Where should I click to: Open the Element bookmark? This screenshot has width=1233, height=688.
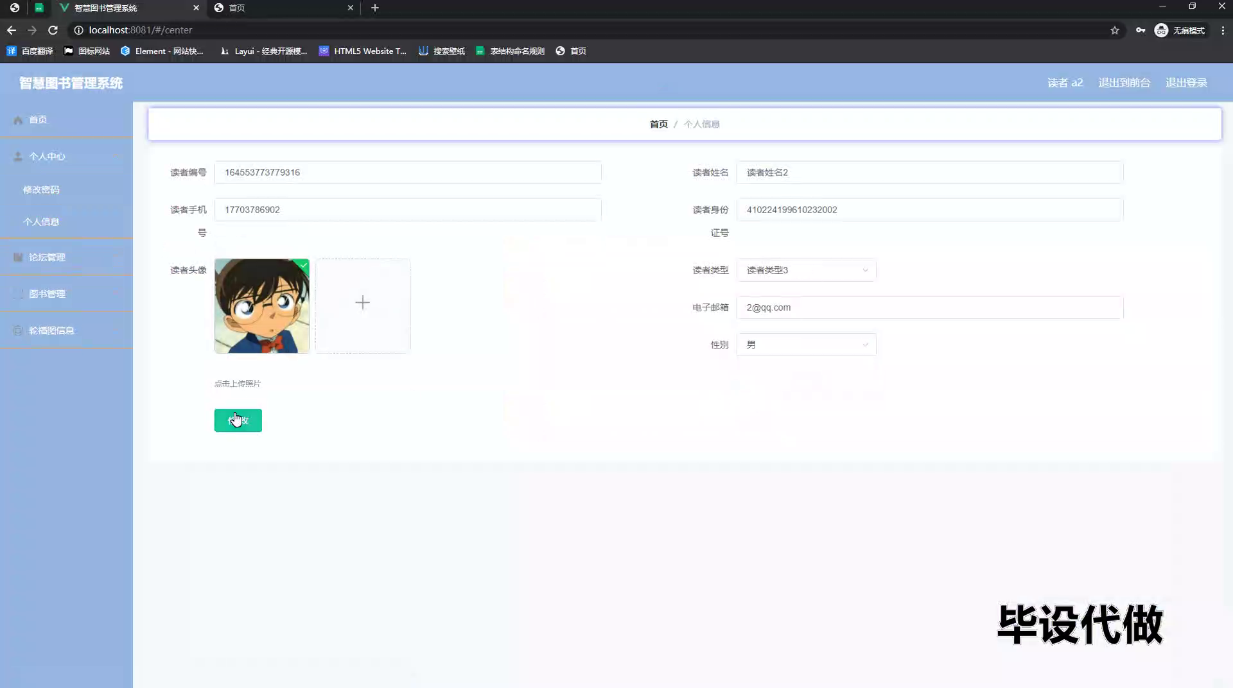162,51
